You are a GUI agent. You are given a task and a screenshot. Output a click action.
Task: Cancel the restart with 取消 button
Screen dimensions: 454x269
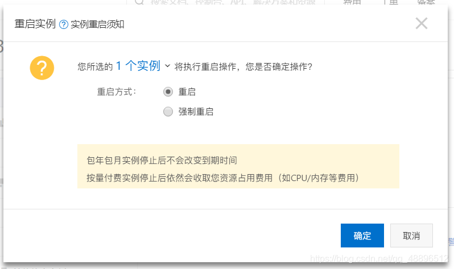[411, 236]
